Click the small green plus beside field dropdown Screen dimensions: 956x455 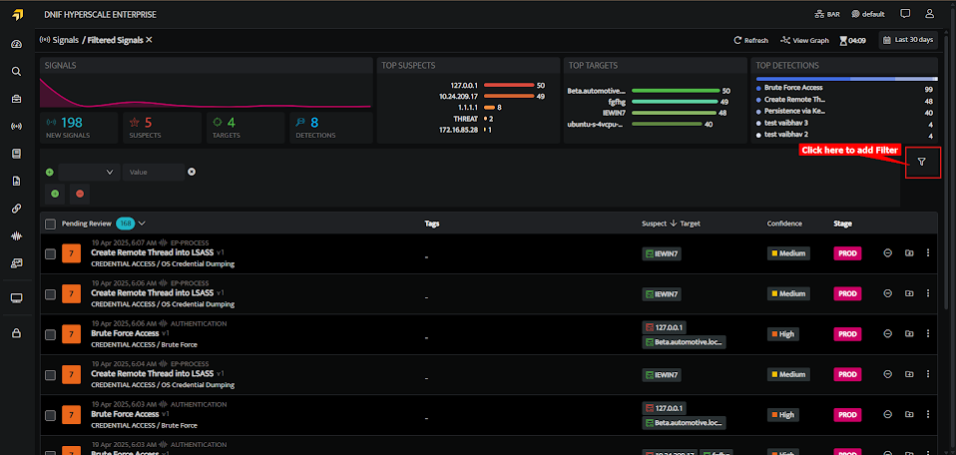[49, 172]
